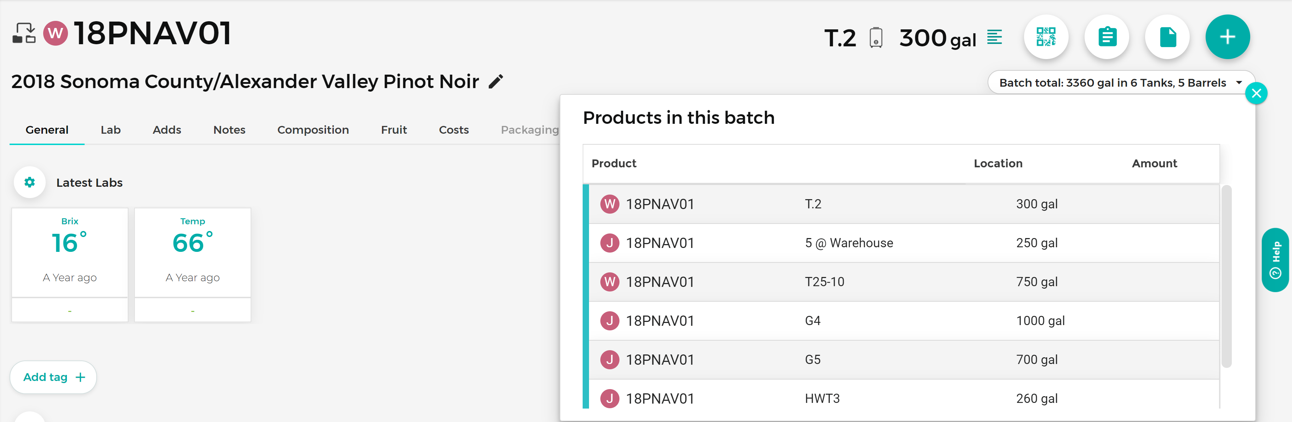Expand the Batch total dropdown

pyautogui.click(x=1121, y=83)
